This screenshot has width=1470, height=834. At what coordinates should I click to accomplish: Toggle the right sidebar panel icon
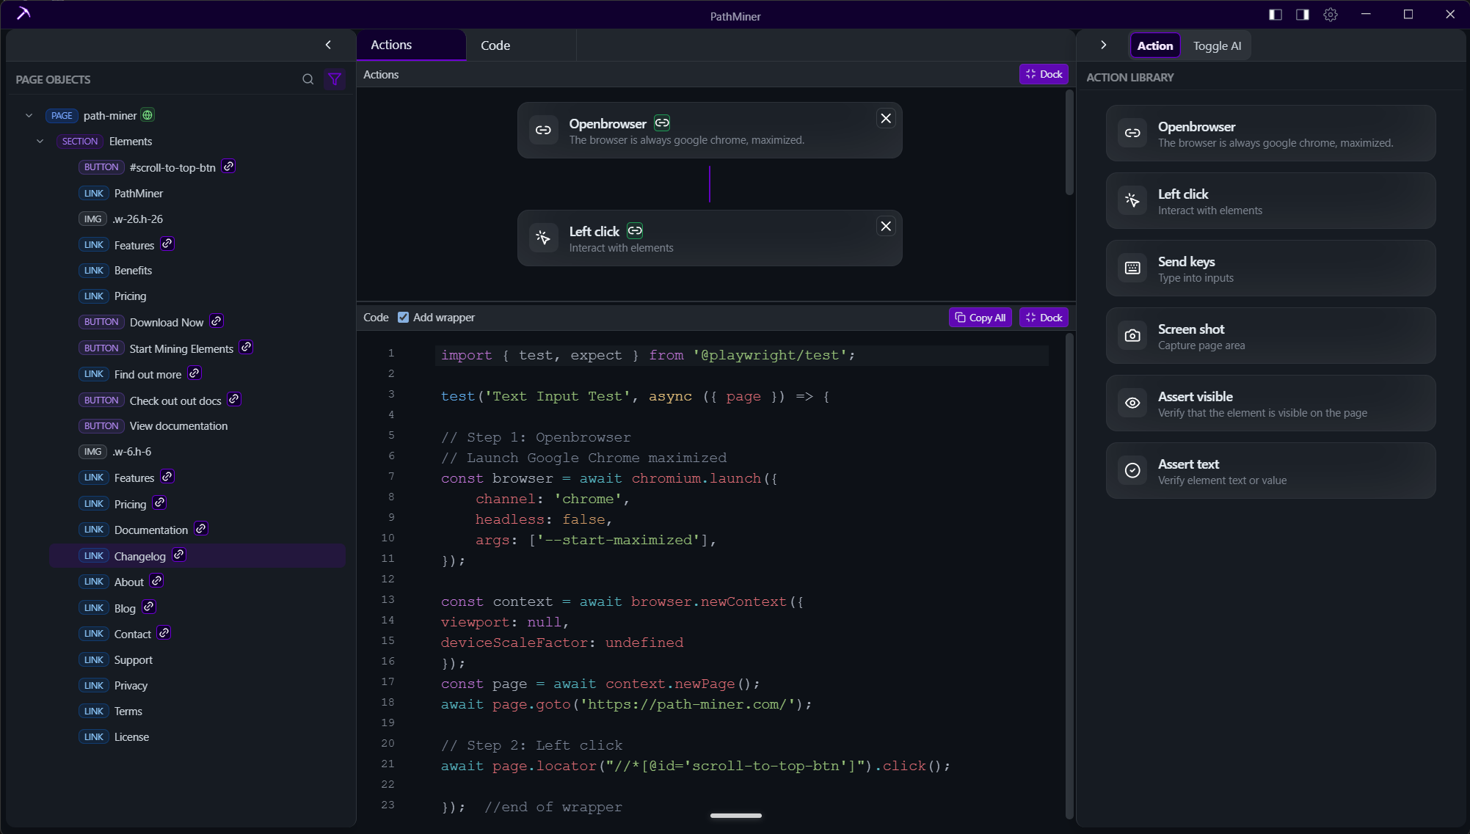pyautogui.click(x=1301, y=14)
